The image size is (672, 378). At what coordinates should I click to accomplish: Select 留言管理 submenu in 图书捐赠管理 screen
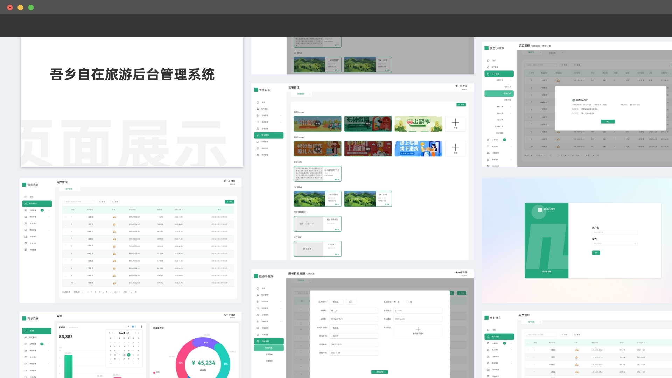[x=269, y=354]
